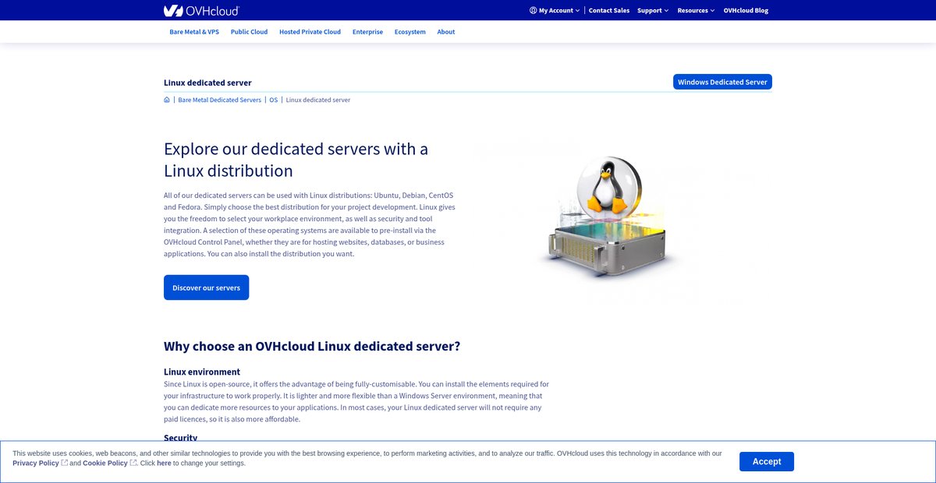936x483 pixels.
Task: Click the 'Linux environment' subheading
Action: point(202,372)
